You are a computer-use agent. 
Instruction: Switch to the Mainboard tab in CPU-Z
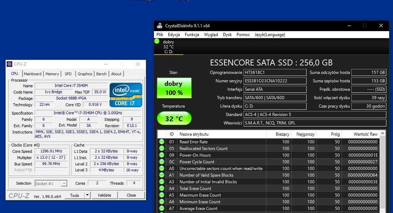[x=33, y=74]
